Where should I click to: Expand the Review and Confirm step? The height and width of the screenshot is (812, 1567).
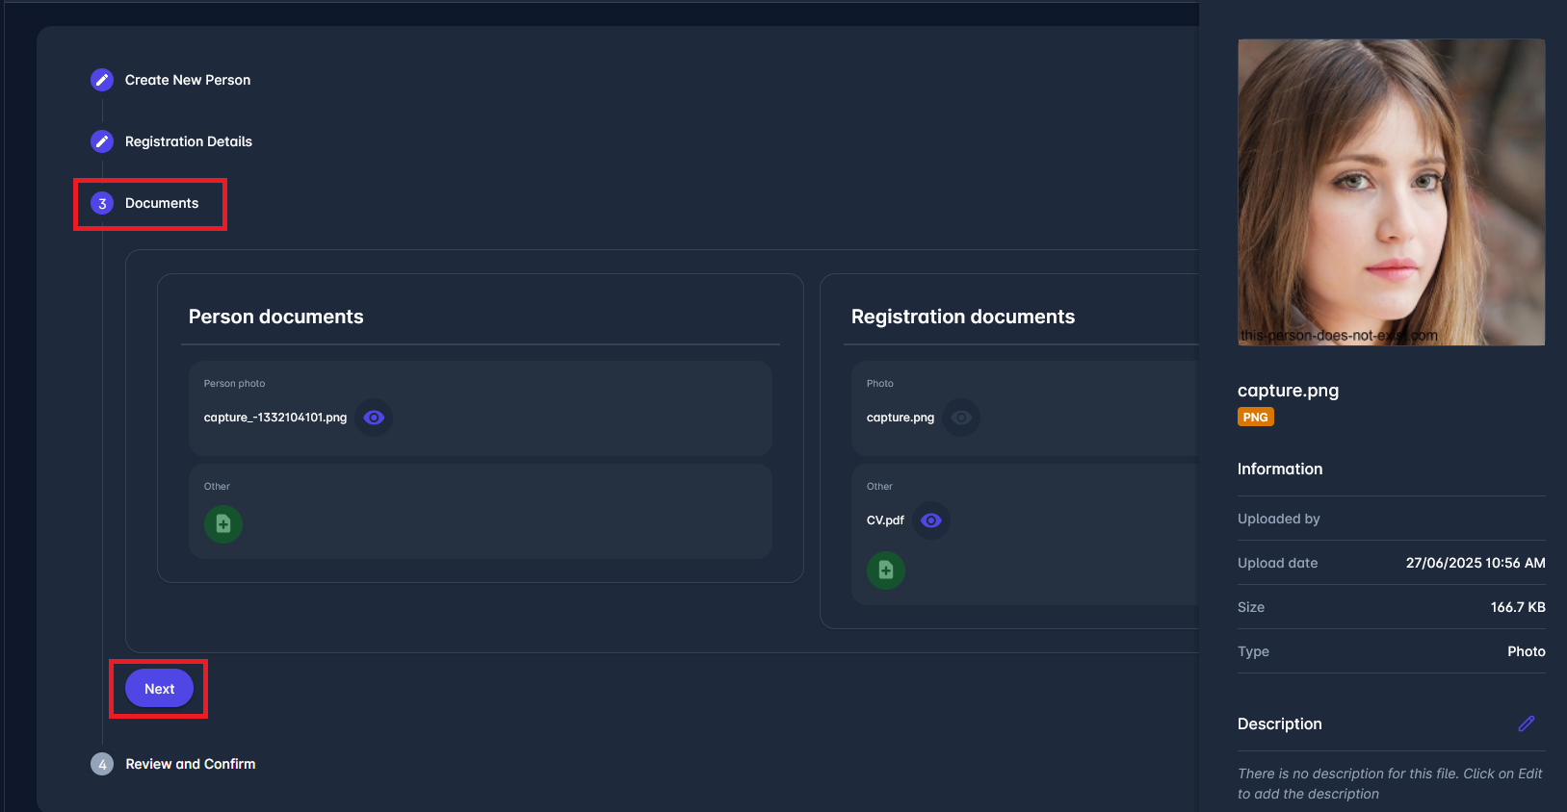click(x=191, y=764)
